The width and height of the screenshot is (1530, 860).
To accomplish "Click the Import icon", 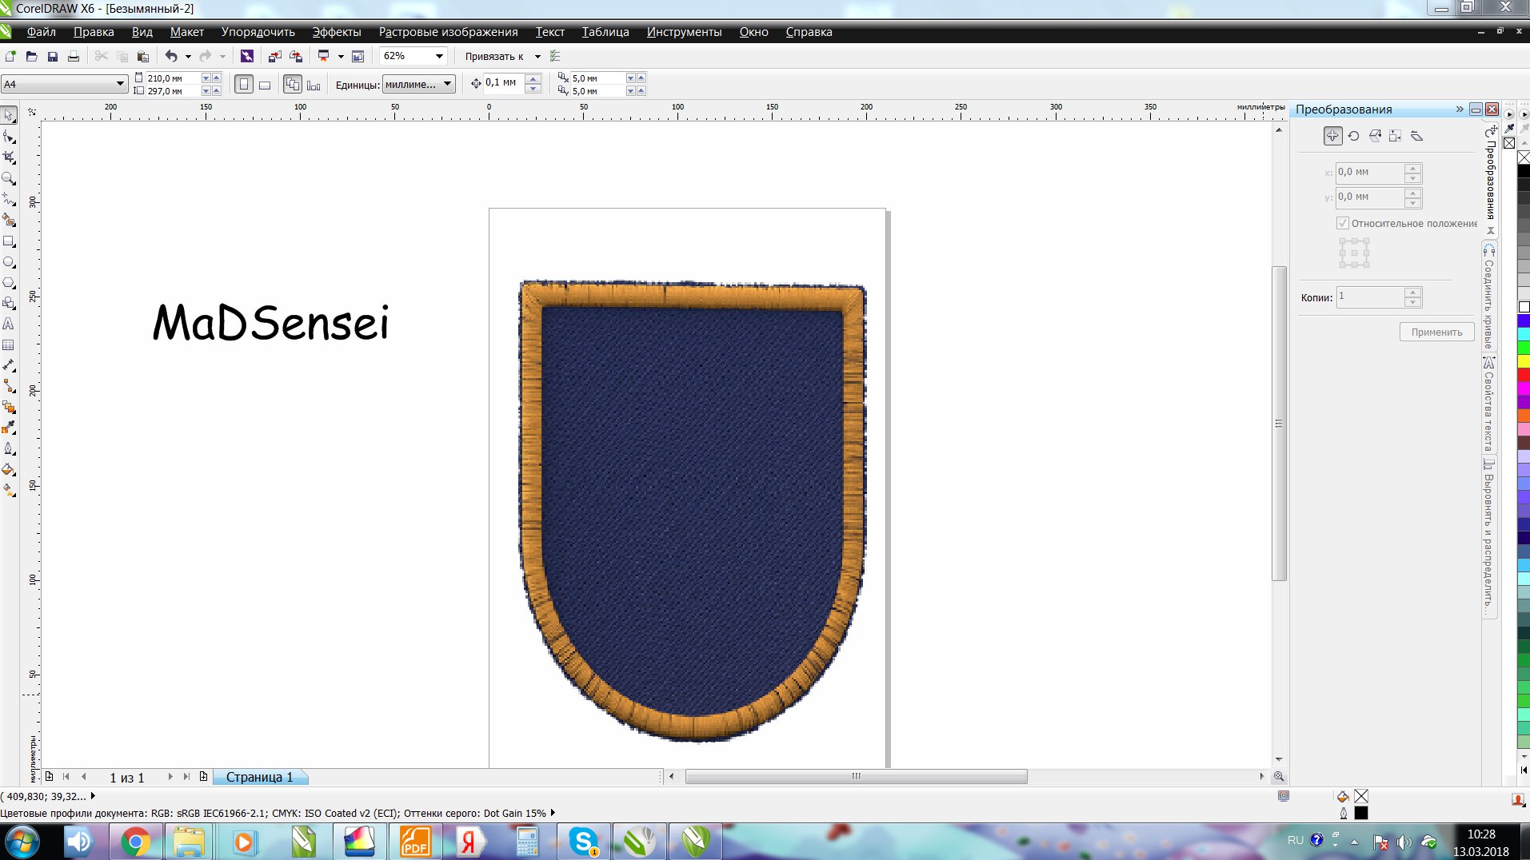I will click(x=274, y=56).
